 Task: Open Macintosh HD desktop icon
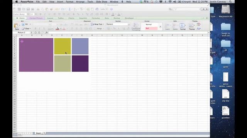pos(225,9)
